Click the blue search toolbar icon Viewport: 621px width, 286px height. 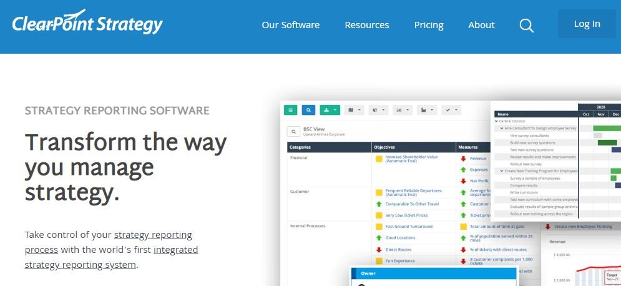308,110
